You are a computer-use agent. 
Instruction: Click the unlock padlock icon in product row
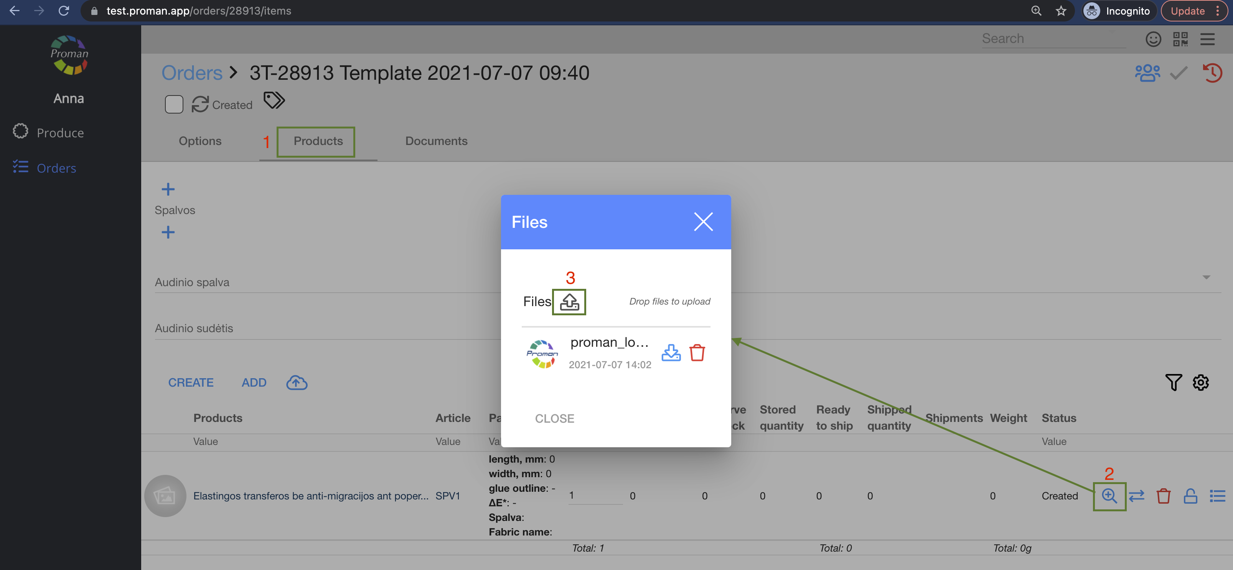click(1190, 496)
